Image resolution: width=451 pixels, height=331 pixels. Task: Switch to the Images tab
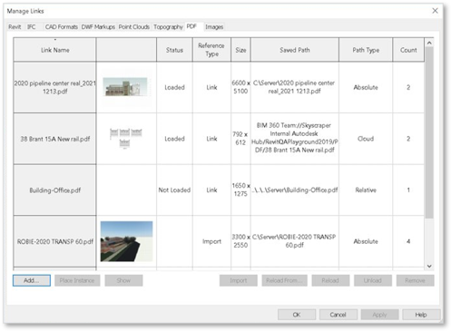click(x=214, y=27)
